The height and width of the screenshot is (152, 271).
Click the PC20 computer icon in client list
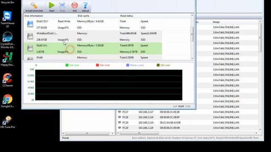(119, 128)
